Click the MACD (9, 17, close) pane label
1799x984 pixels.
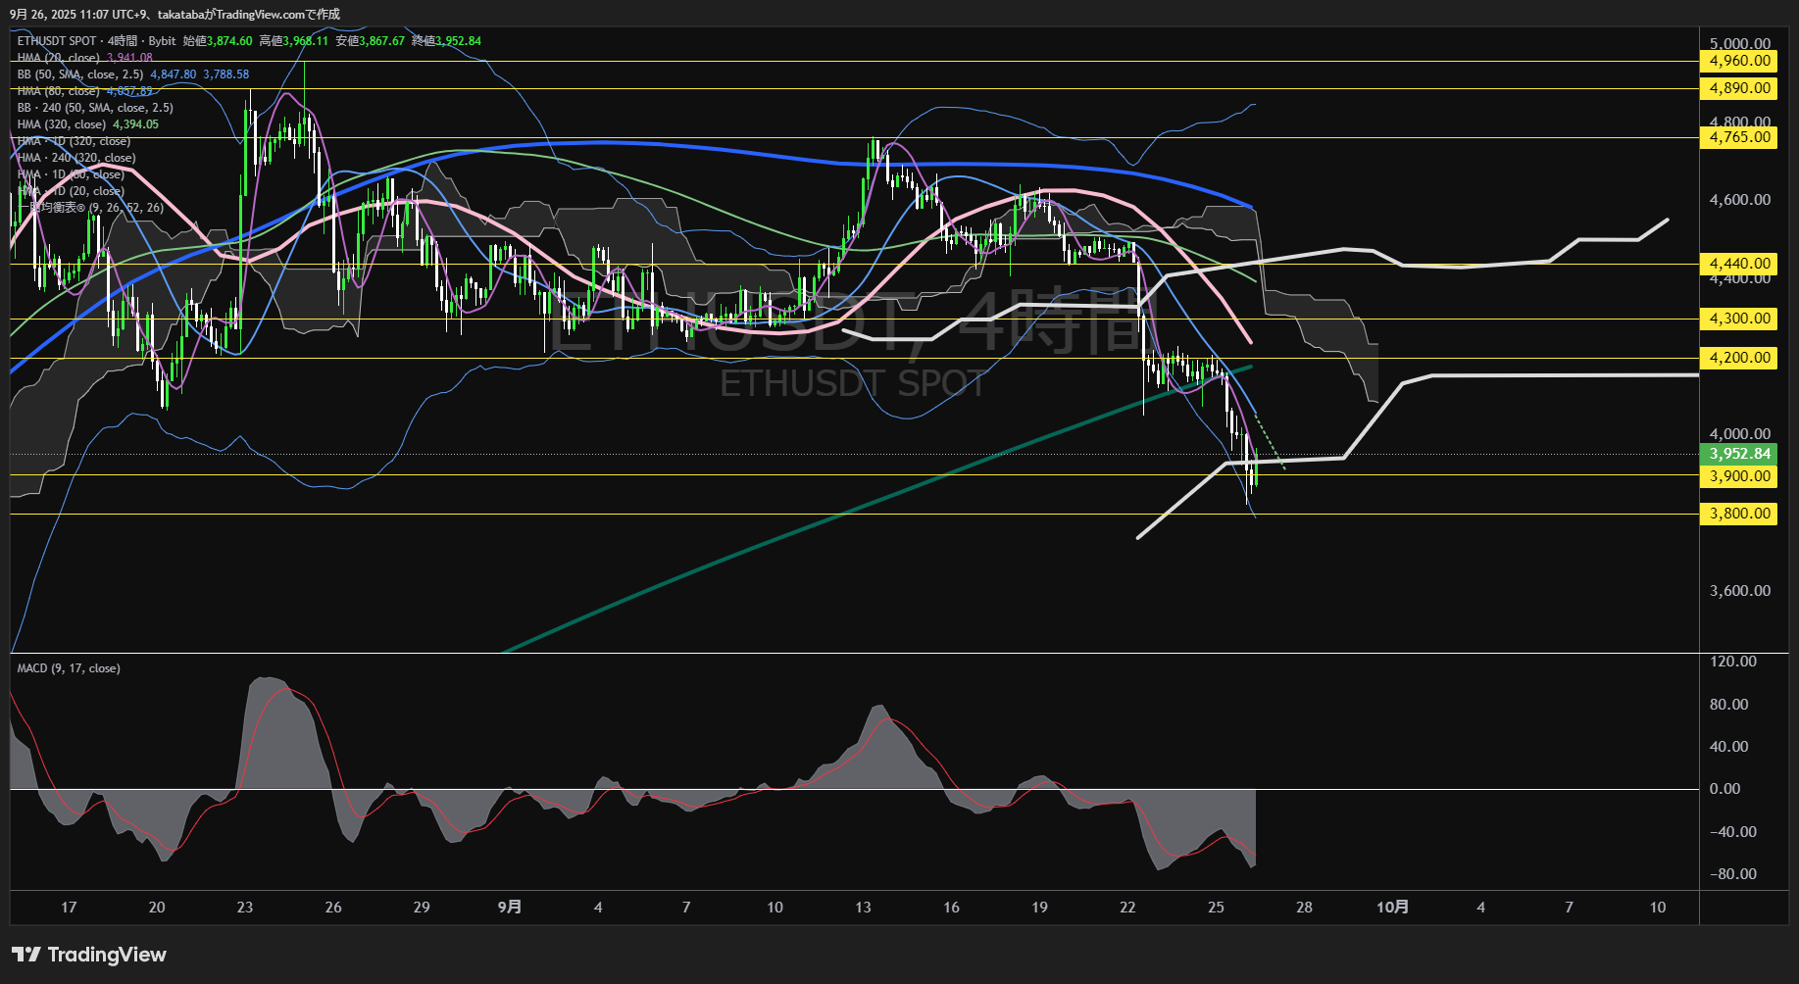pyautogui.click(x=69, y=668)
